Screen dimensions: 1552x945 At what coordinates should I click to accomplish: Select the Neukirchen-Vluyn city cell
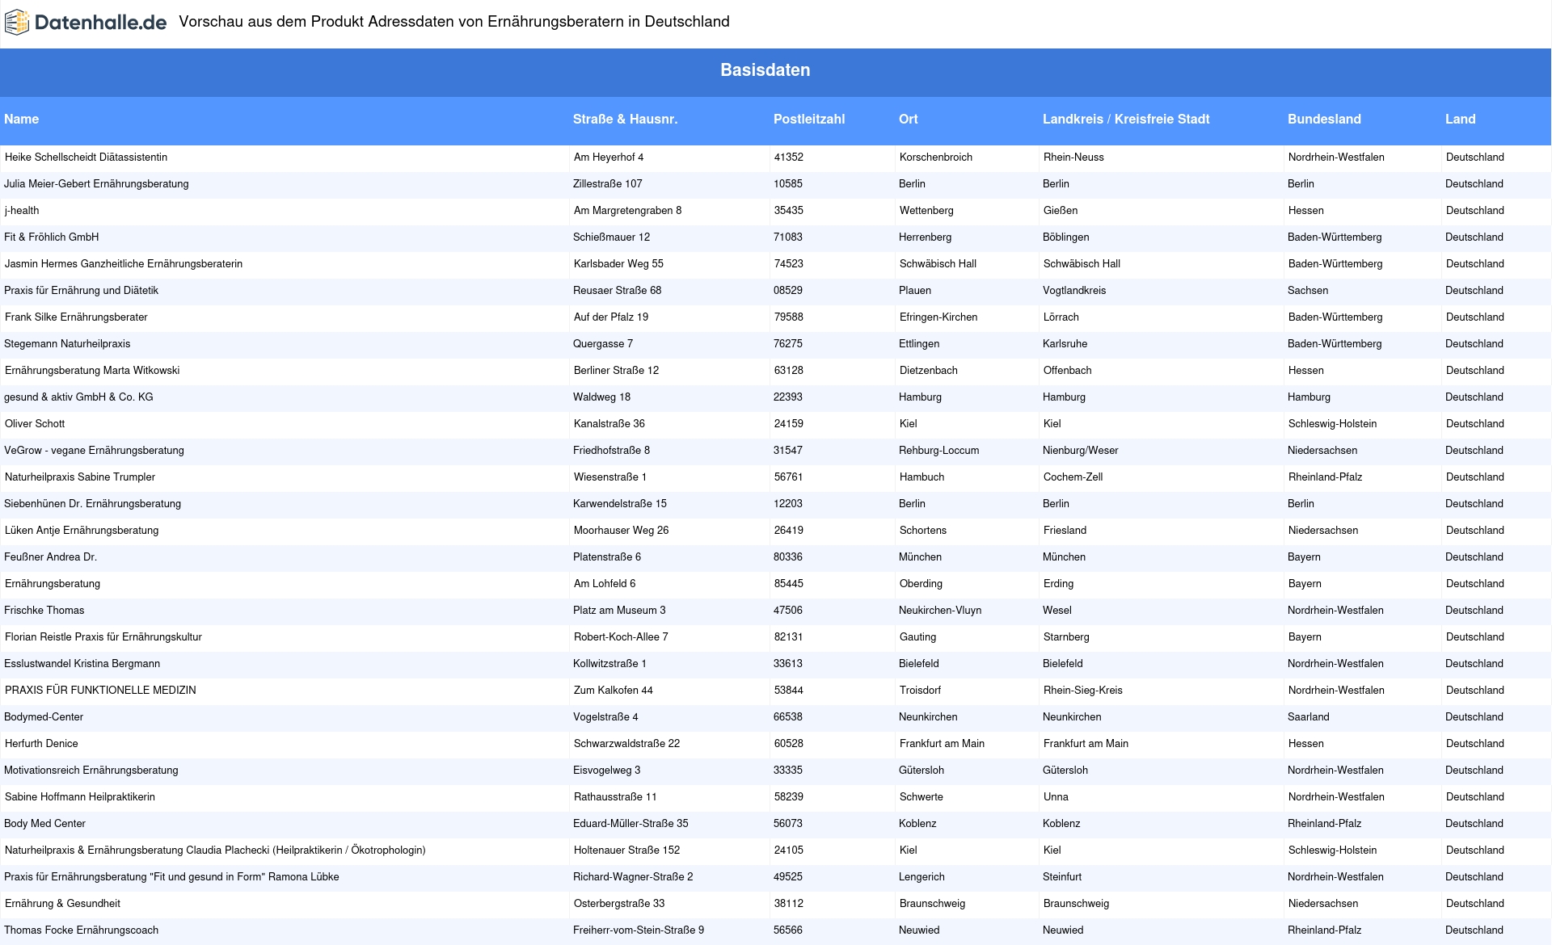click(x=940, y=611)
